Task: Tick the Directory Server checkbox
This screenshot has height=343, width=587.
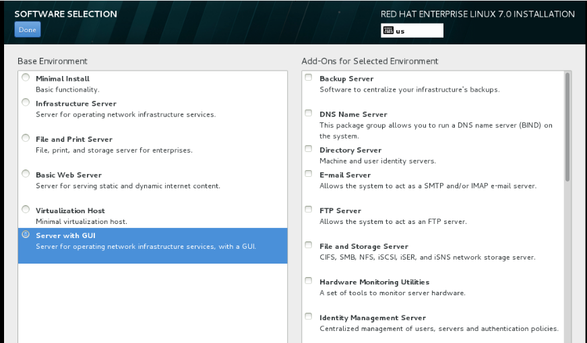Action: click(309, 149)
